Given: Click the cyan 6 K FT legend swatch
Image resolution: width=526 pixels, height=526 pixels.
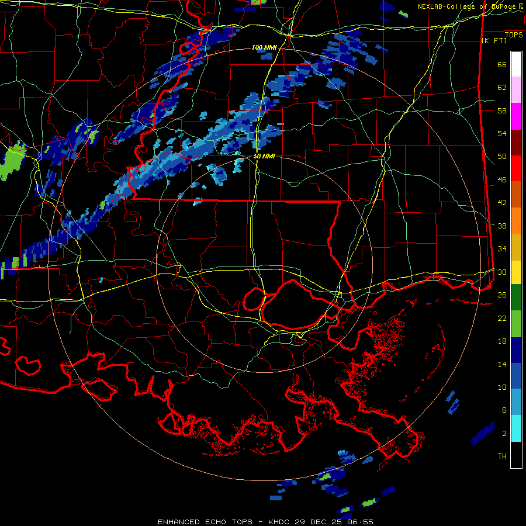Looking at the screenshot, I should [516, 428].
